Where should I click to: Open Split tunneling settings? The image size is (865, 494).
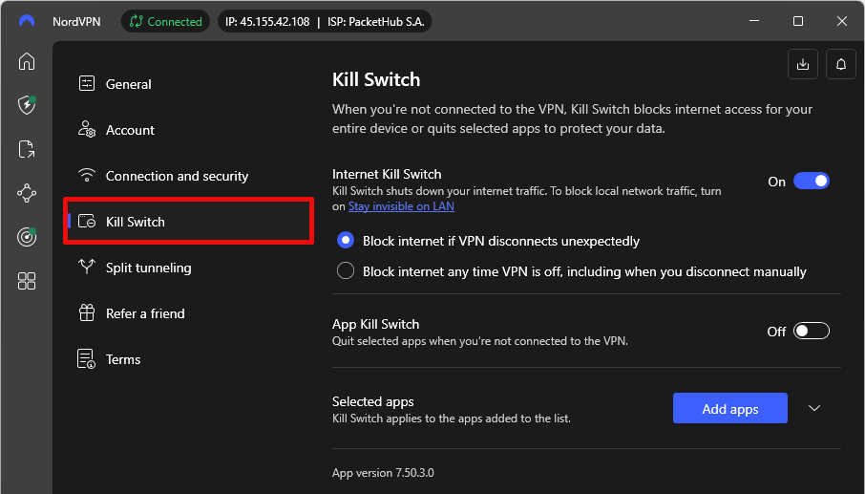[x=189, y=268]
